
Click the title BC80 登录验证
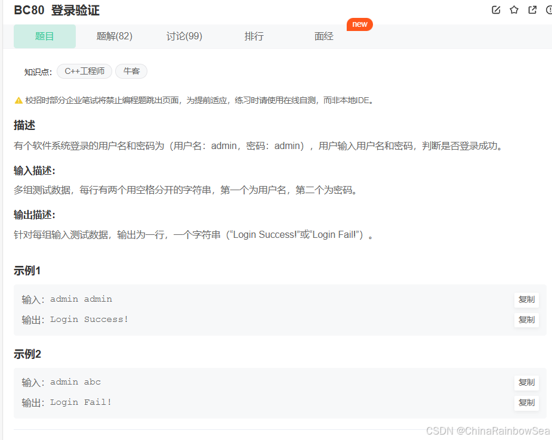tap(57, 10)
